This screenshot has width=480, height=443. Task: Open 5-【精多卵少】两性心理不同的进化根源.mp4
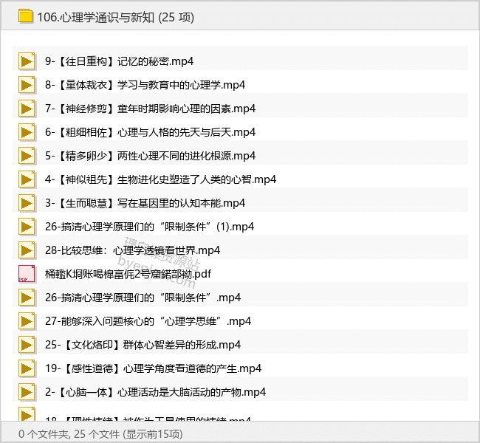tap(151, 156)
